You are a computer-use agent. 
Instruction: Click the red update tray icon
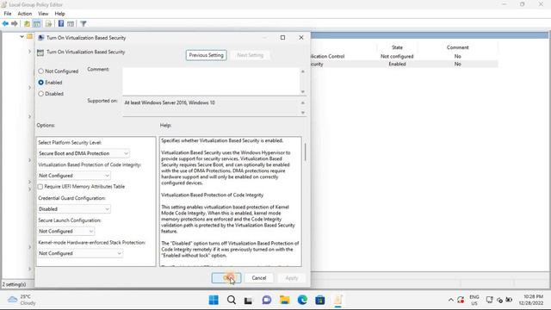(x=461, y=300)
